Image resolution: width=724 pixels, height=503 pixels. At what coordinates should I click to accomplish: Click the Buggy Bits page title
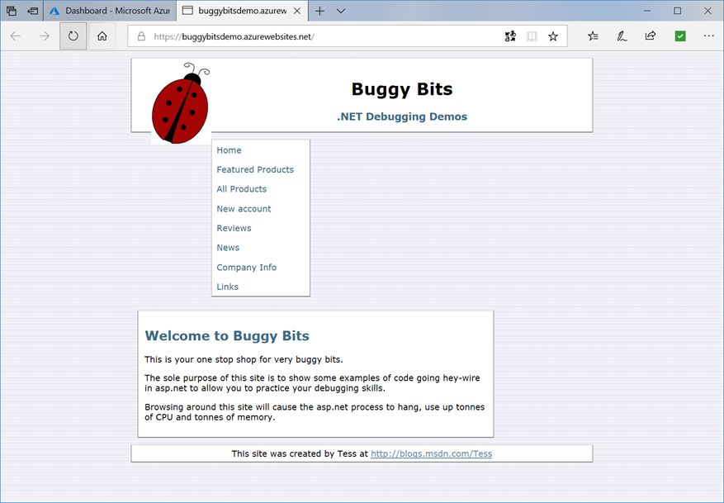[x=402, y=89]
